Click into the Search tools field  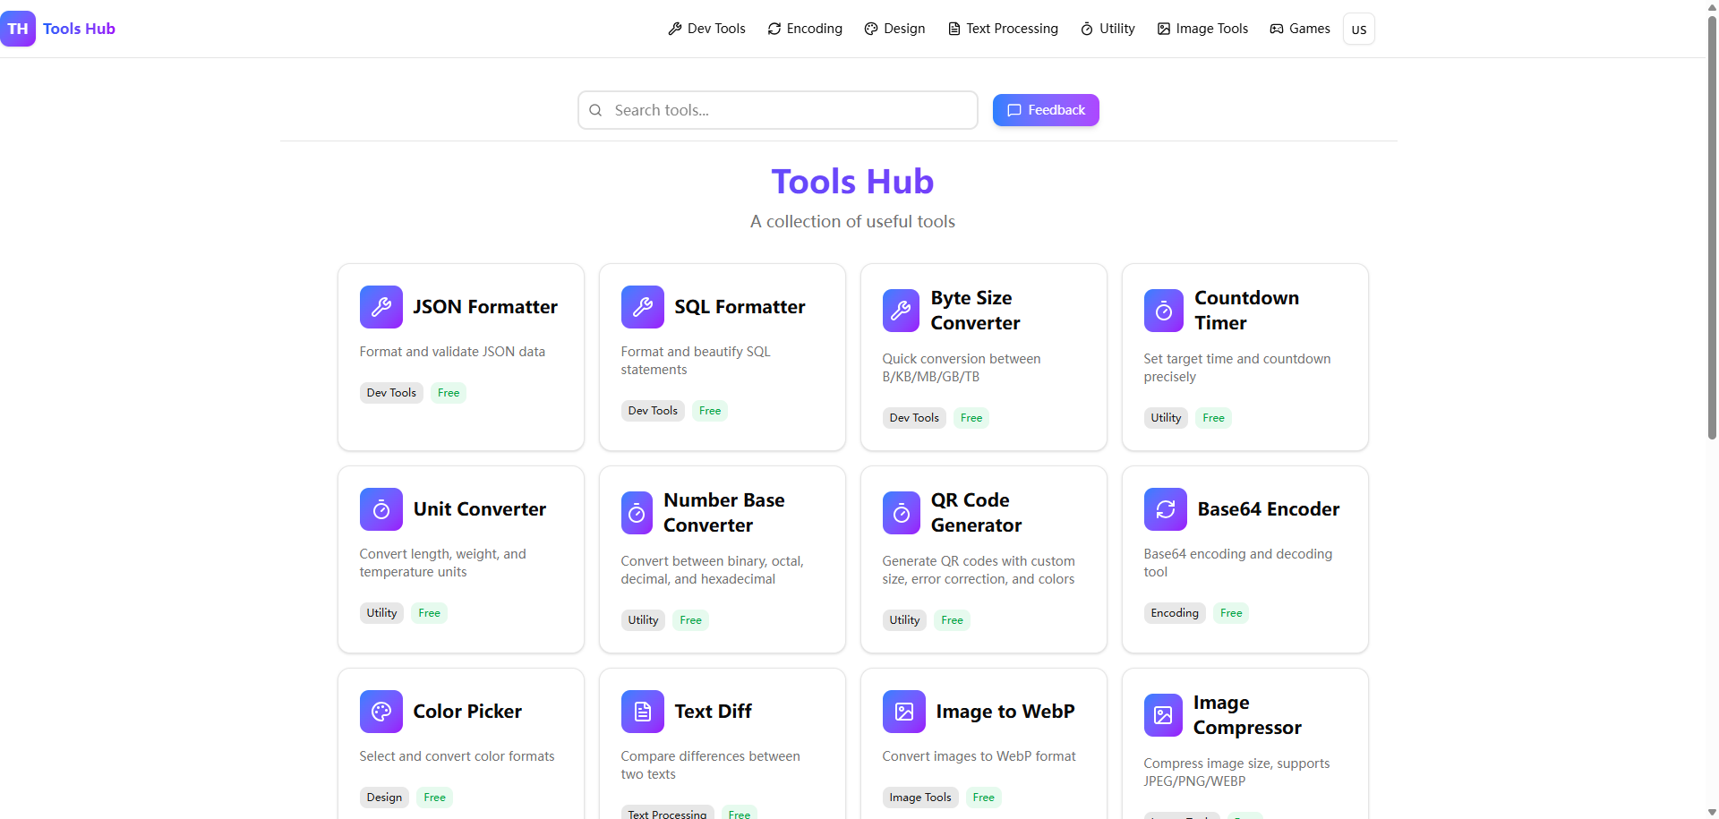click(777, 110)
